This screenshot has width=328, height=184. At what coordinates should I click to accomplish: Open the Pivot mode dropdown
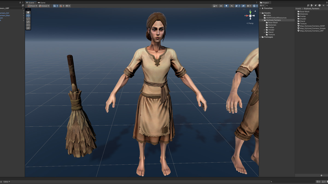(x=32, y=6)
